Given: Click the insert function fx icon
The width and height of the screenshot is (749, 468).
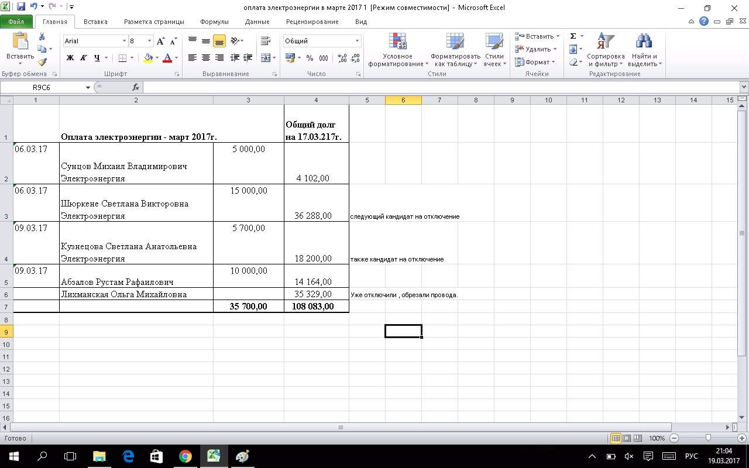Looking at the screenshot, I should click(136, 87).
